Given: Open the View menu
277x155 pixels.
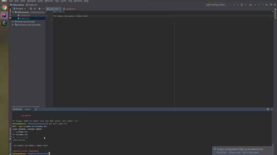Looking at the screenshot, I should tap(23, 1).
